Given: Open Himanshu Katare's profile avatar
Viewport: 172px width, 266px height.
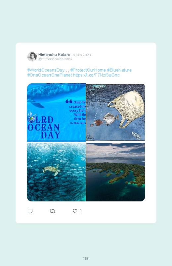Looking at the screenshot, I should click(32, 57).
